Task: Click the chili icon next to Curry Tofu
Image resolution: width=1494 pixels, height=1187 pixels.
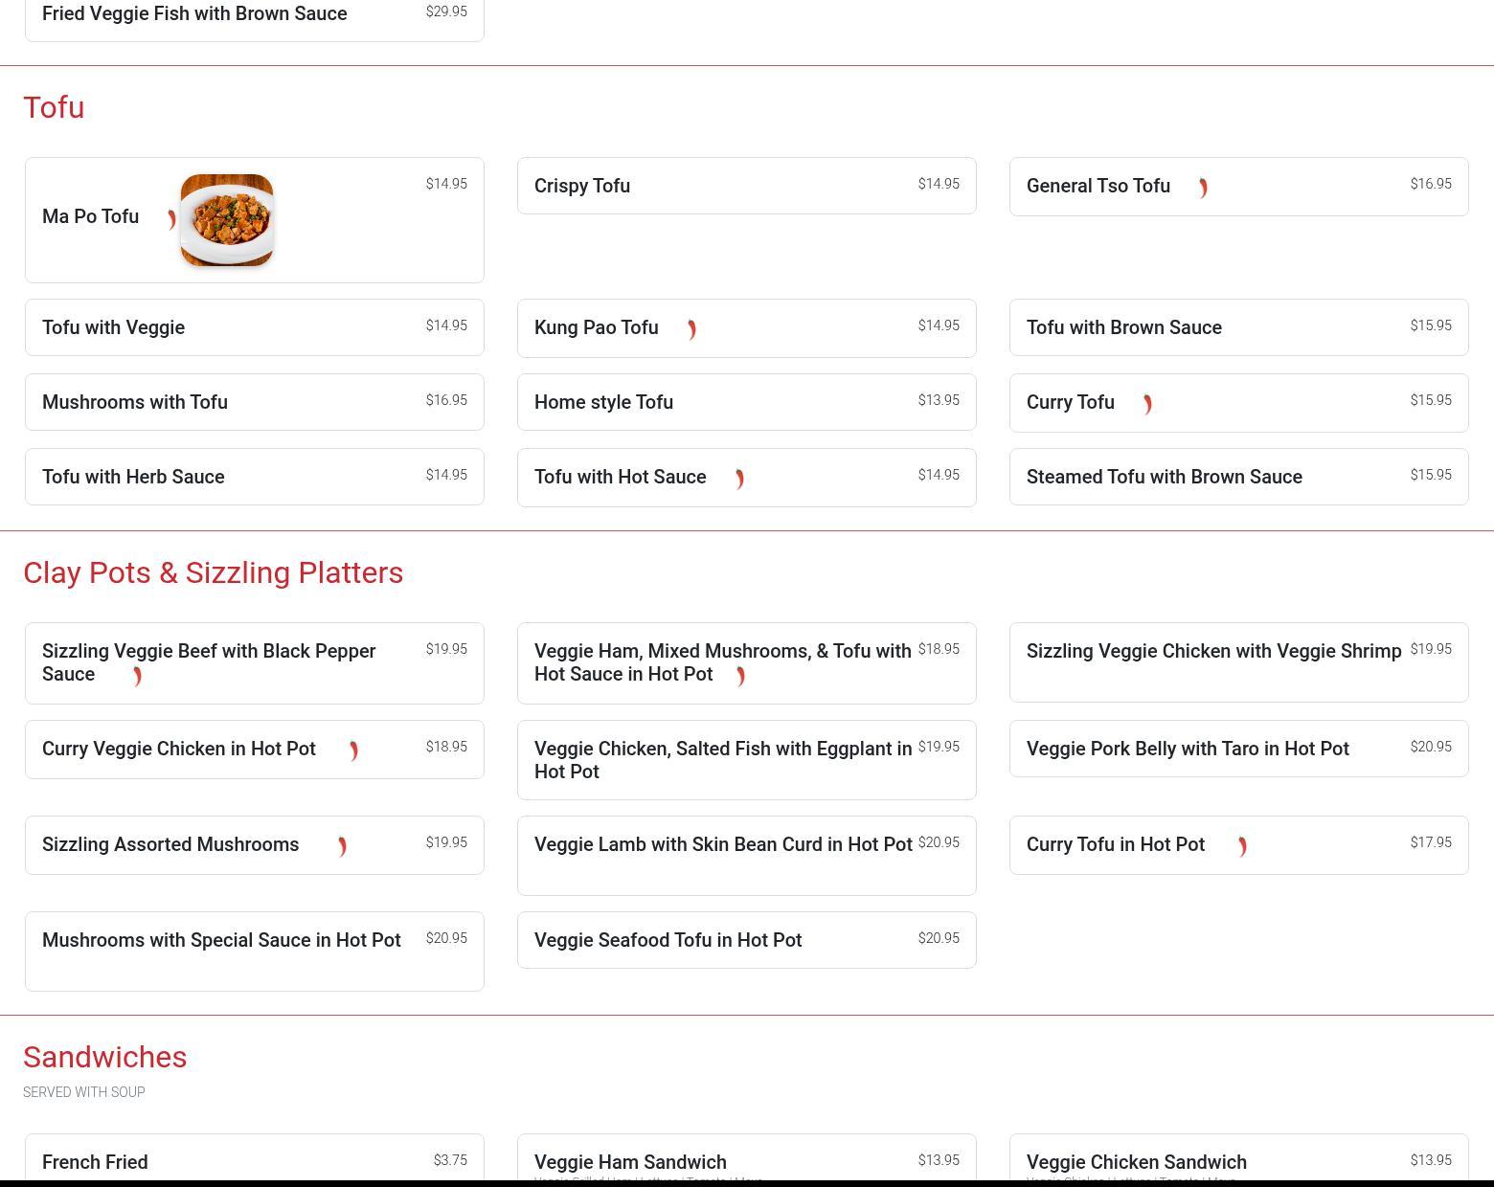Action: 1147,404
